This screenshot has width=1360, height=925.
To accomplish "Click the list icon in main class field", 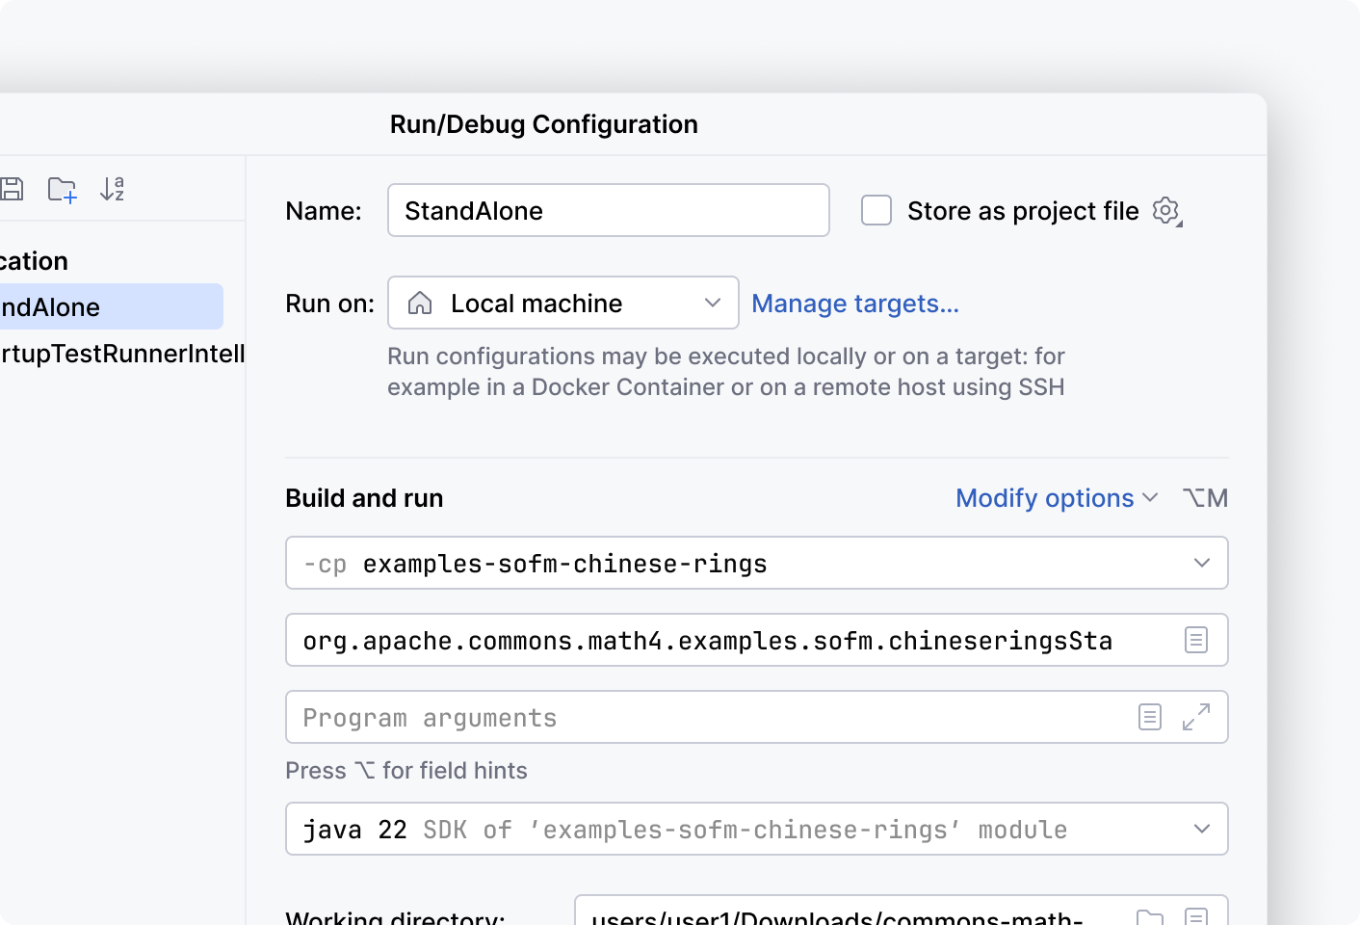I will tap(1195, 640).
